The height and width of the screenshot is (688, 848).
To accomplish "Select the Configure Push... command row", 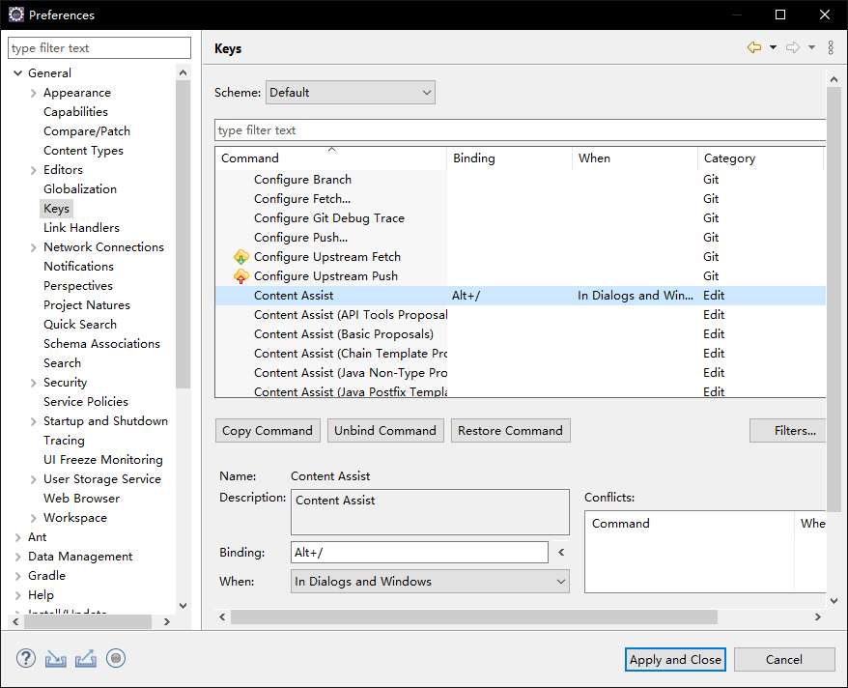I will 521,238.
